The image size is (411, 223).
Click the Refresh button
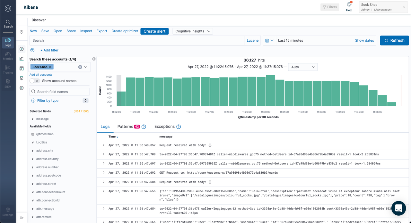pos(394,40)
